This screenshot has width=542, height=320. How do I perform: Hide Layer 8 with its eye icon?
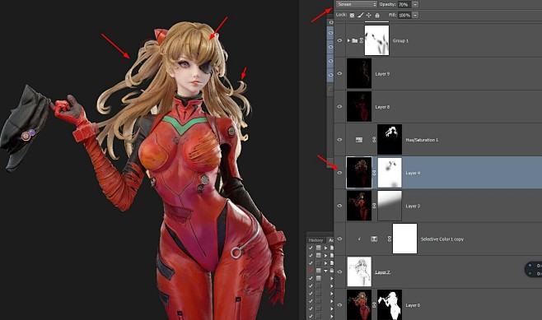339,107
